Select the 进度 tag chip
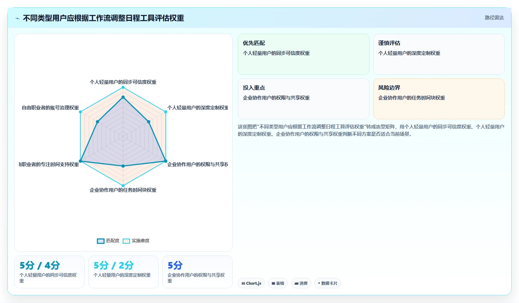 301,283
